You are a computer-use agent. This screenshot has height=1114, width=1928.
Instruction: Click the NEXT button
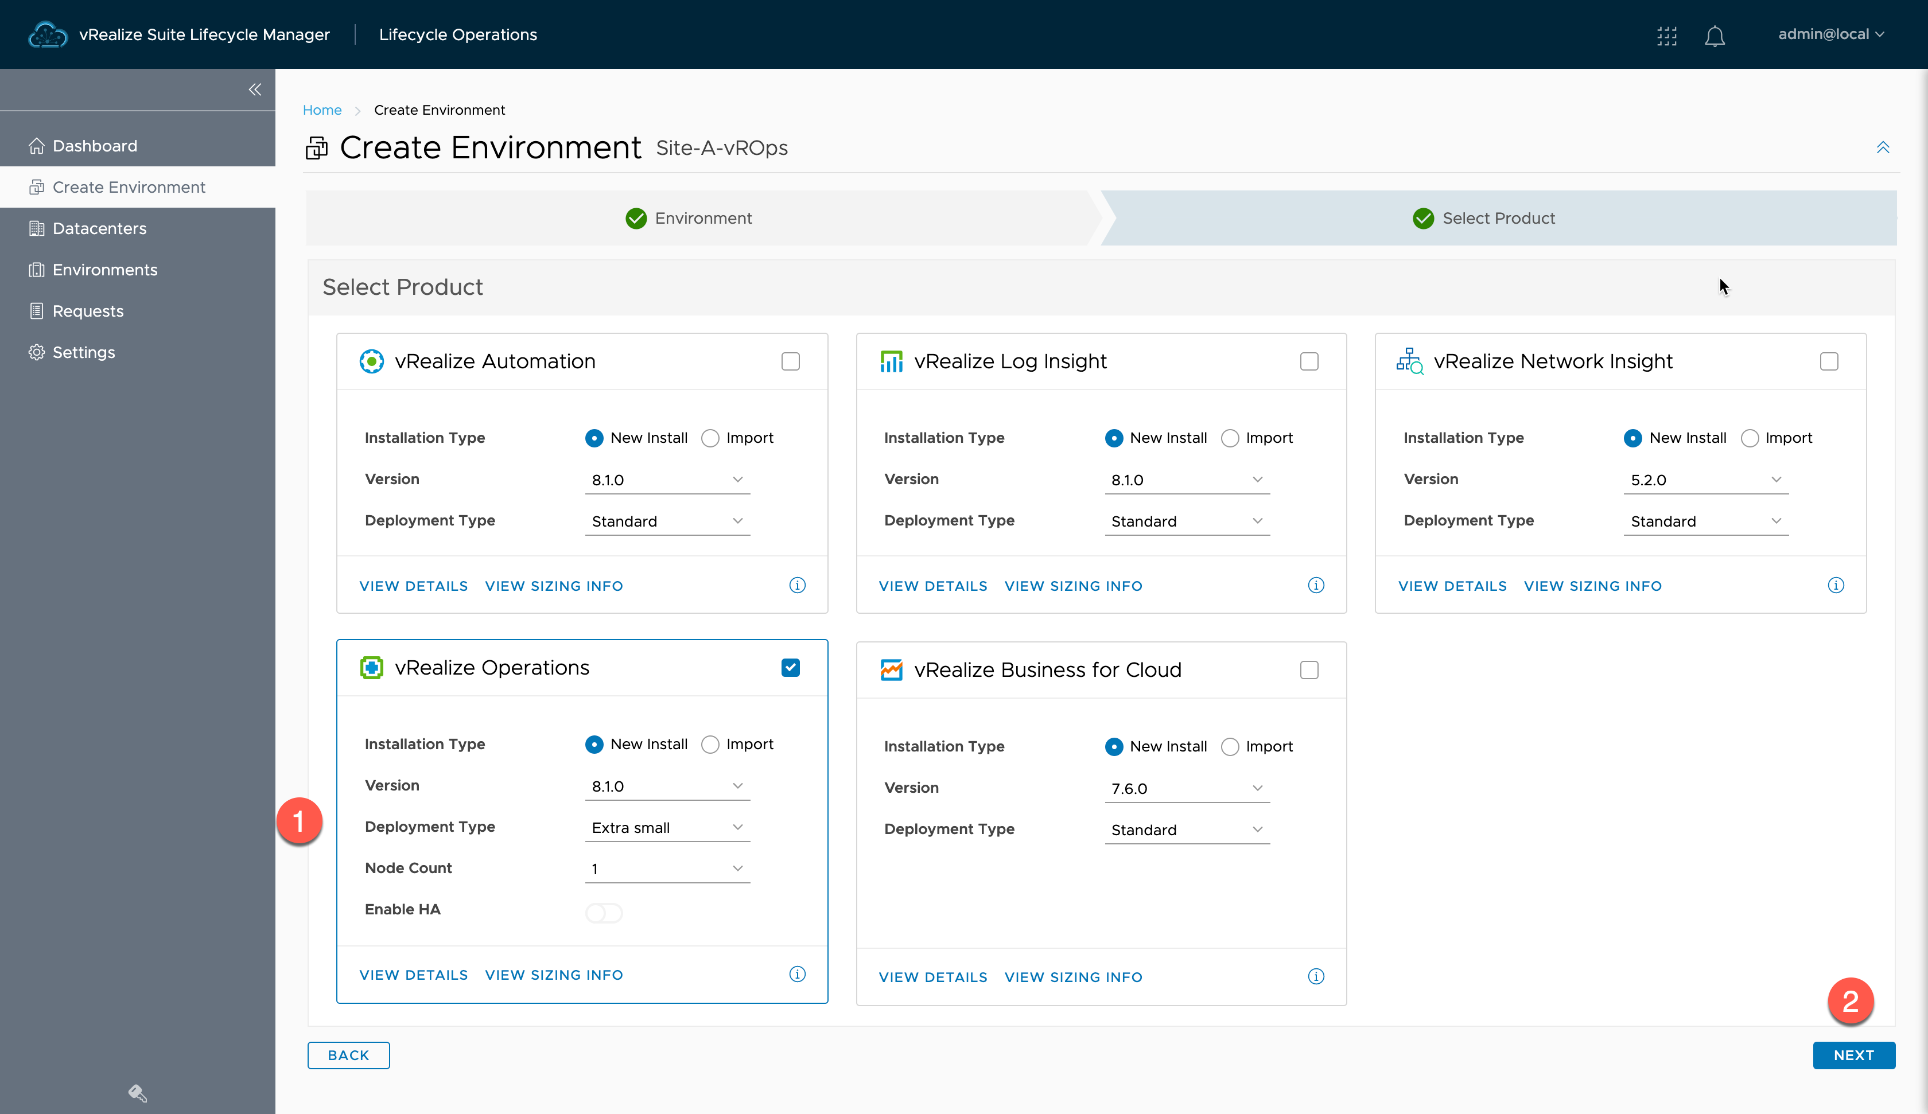1853,1055
